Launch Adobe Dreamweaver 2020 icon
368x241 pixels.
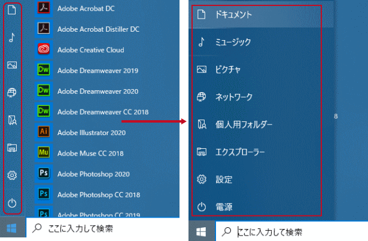coord(44,90)
